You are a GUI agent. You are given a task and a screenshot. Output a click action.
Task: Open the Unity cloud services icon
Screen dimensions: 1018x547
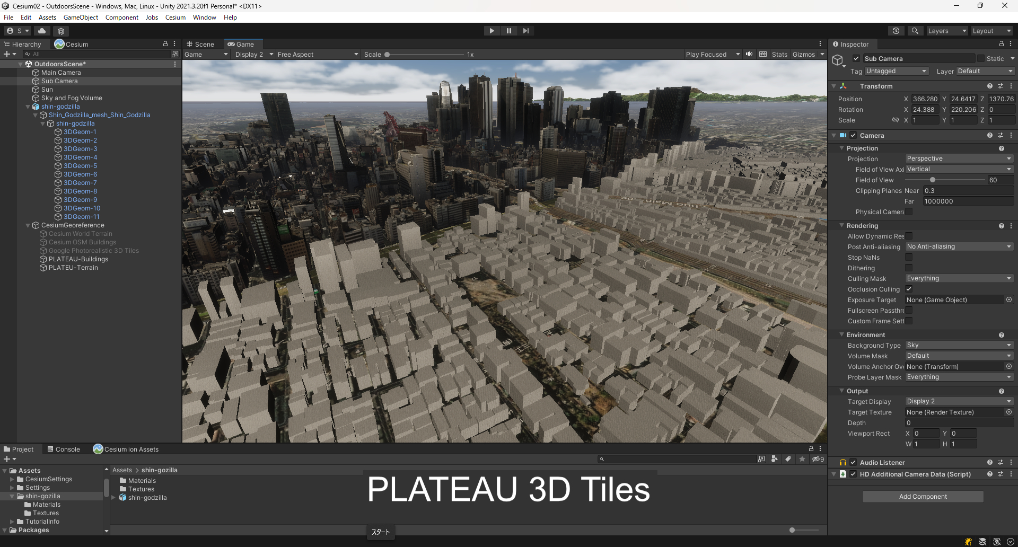point(42,31)
